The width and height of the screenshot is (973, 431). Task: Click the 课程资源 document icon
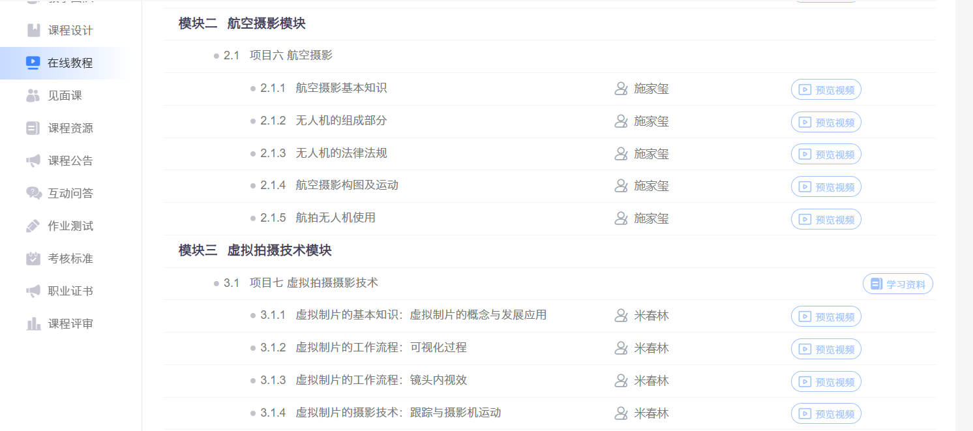pos(33,128)
